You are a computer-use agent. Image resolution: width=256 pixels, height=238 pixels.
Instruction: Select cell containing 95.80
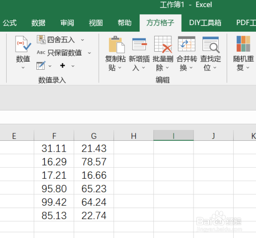click(x=54, y=188)
